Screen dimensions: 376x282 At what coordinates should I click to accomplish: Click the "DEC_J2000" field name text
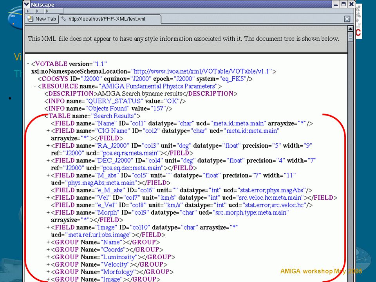(114, 161)
